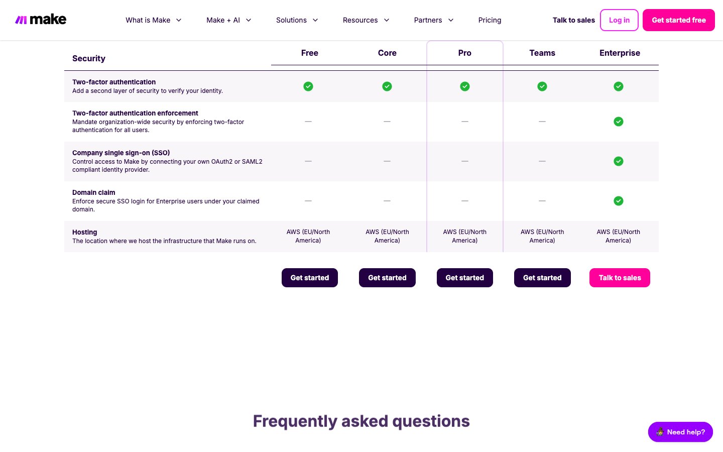This screenshot has width=723, height=452.
Task: Open the Make + AI dropdown
Action: (228, 20)
